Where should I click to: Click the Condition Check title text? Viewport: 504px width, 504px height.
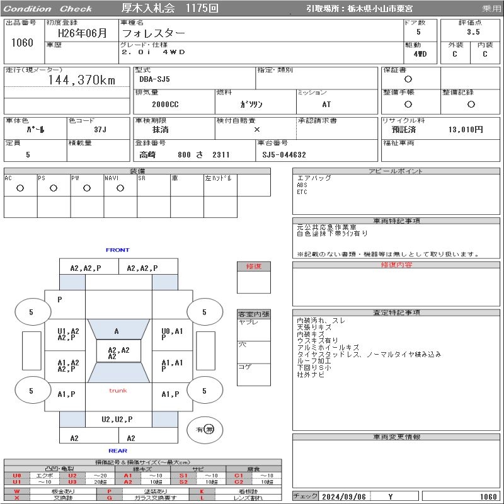pos(48,9)
